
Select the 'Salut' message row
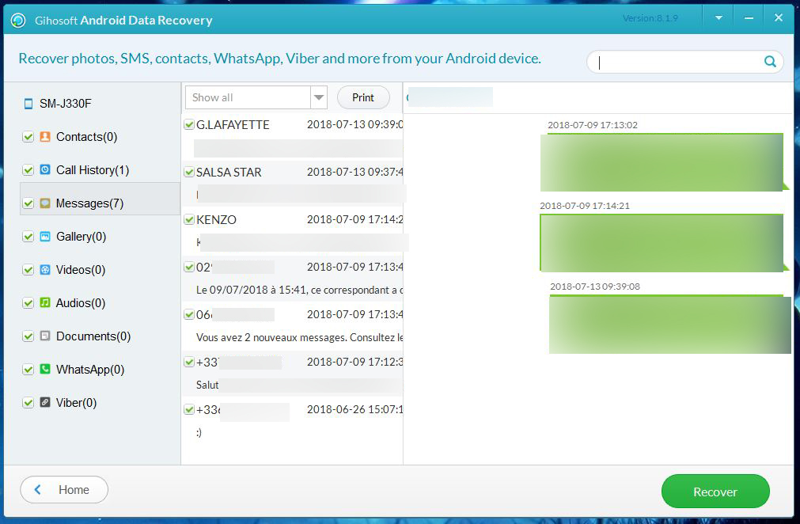(x=292, y=374)
